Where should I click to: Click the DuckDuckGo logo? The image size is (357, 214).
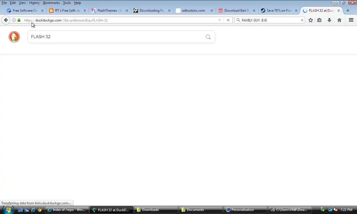[14, 37]
